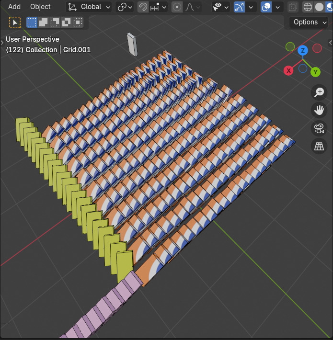Open the Options dropdown

coord(310,22)
